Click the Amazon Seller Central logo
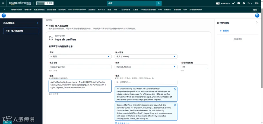This screenshot has height=124, width=263. tap(20, 3)
